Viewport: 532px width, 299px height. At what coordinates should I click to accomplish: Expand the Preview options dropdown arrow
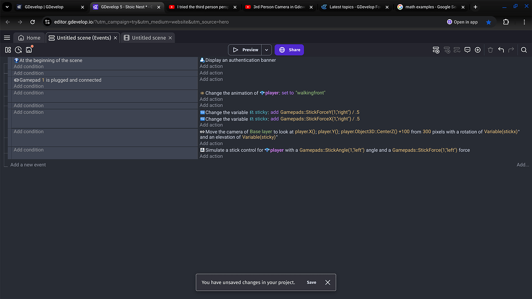coord(266,49)
